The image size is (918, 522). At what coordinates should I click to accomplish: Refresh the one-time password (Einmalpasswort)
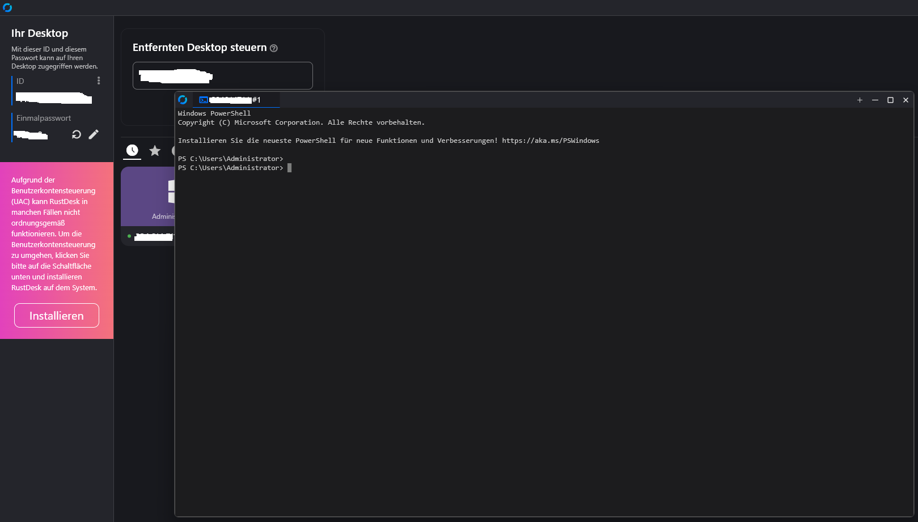[x=77, y=134]
